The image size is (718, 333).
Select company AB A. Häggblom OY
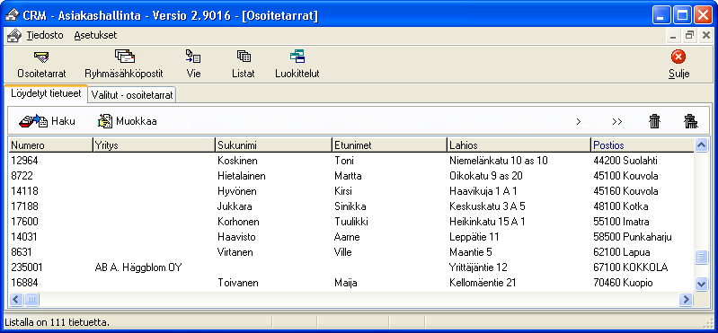point(138,267)
